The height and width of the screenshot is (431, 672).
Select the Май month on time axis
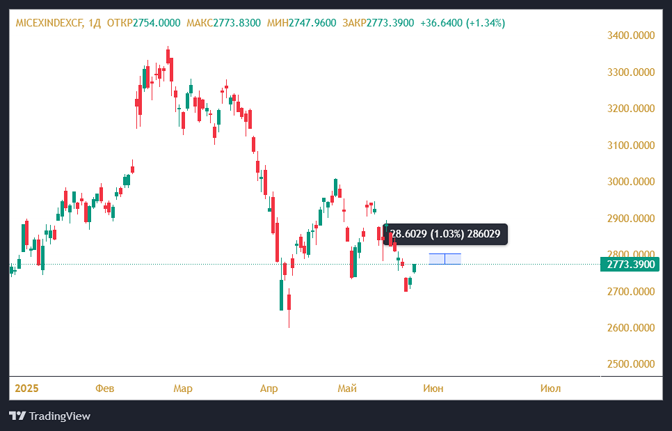[x=346, y=388]
